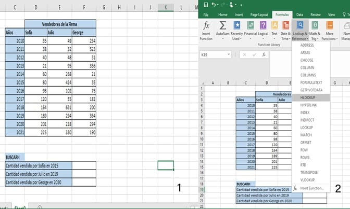This screenshot has height=209, width=350.
Task: Choose ROWS from the function list
Action: click(311, 158)
